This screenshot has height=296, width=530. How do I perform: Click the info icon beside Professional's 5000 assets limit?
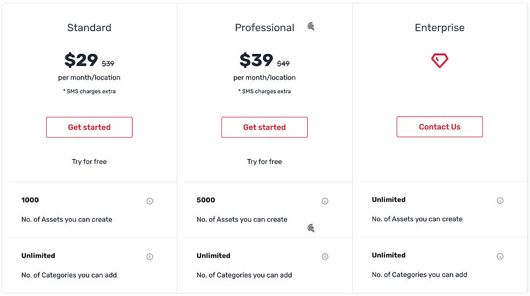click(325, 201)
